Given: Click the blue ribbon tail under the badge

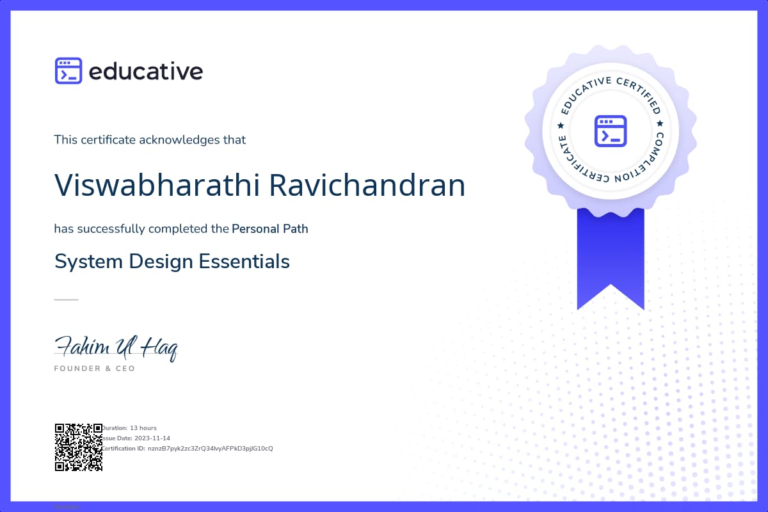Looking at the screenshot, I should coord(611,259).
